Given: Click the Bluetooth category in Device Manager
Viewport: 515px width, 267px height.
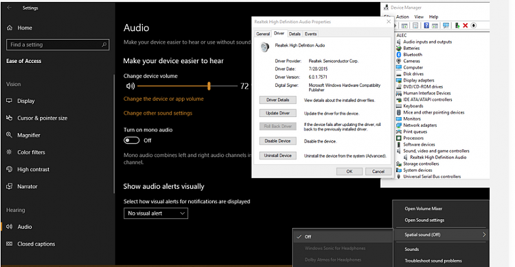Looking at the screenshot, I should 413,54.
